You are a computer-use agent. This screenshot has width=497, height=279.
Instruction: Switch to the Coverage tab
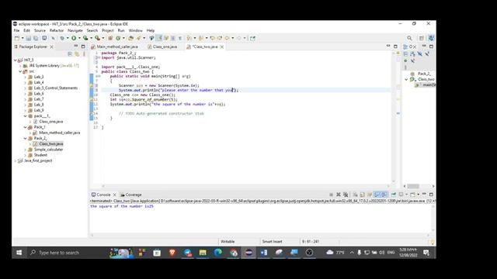tap(131, 195)
